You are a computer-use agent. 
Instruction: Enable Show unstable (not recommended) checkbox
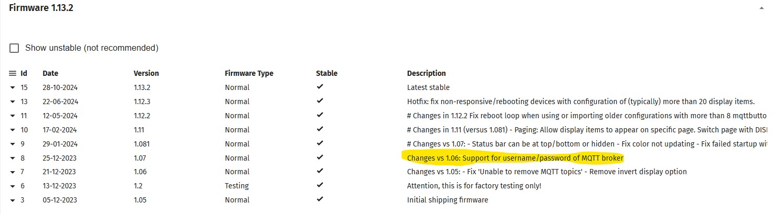(x=15, y=48)
